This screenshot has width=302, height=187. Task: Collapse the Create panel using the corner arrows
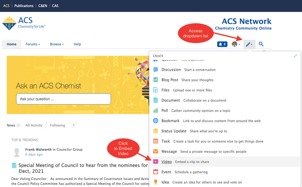point(295,56)
